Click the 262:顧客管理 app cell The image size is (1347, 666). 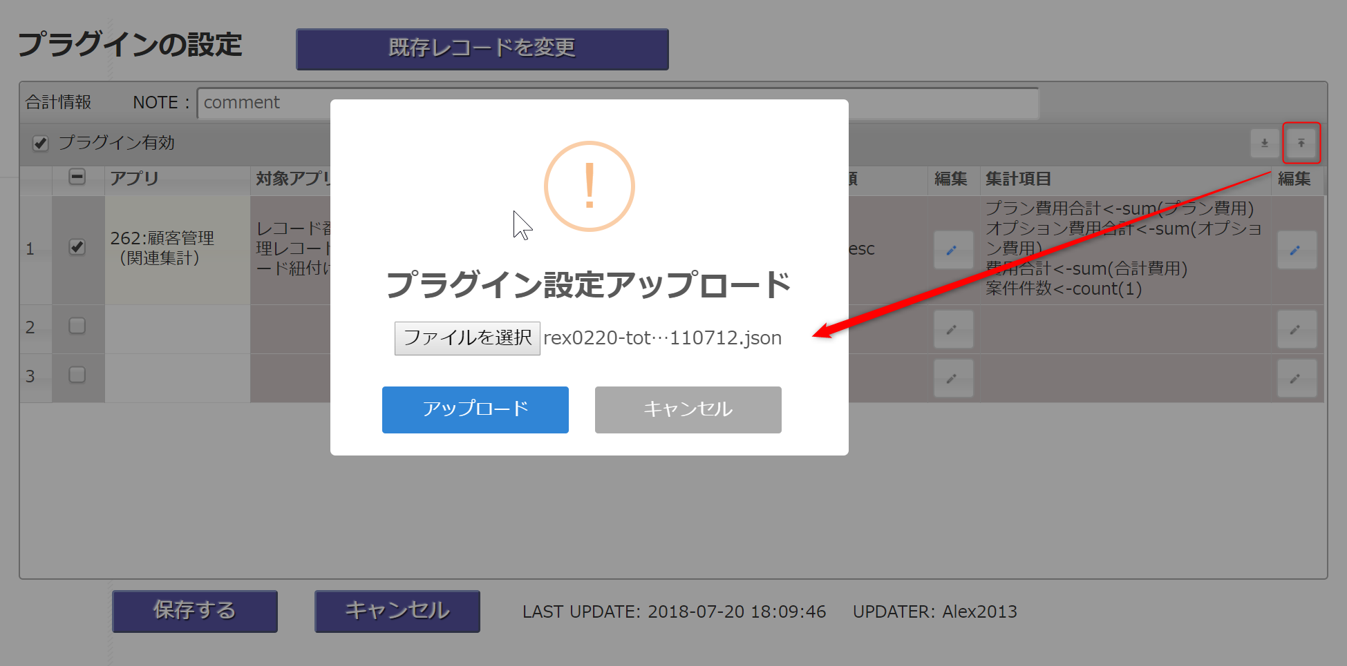(177, 248)
